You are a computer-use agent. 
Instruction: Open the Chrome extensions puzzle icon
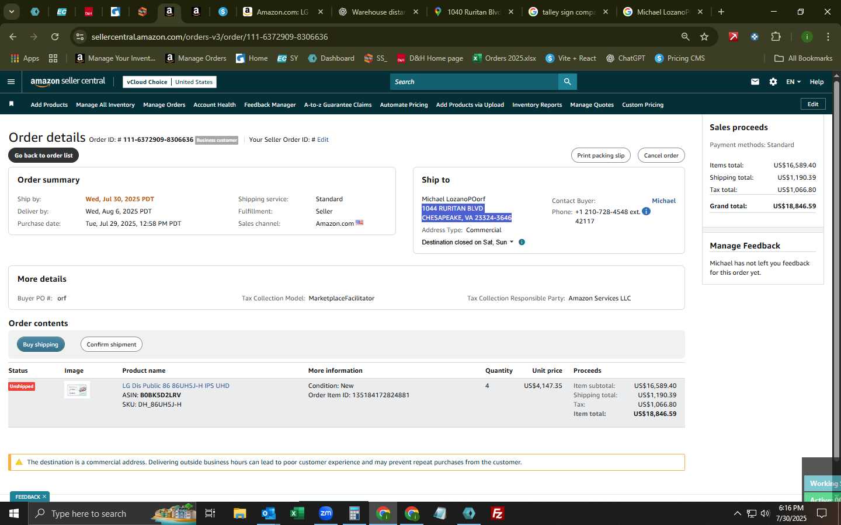[x=776, y=37]
